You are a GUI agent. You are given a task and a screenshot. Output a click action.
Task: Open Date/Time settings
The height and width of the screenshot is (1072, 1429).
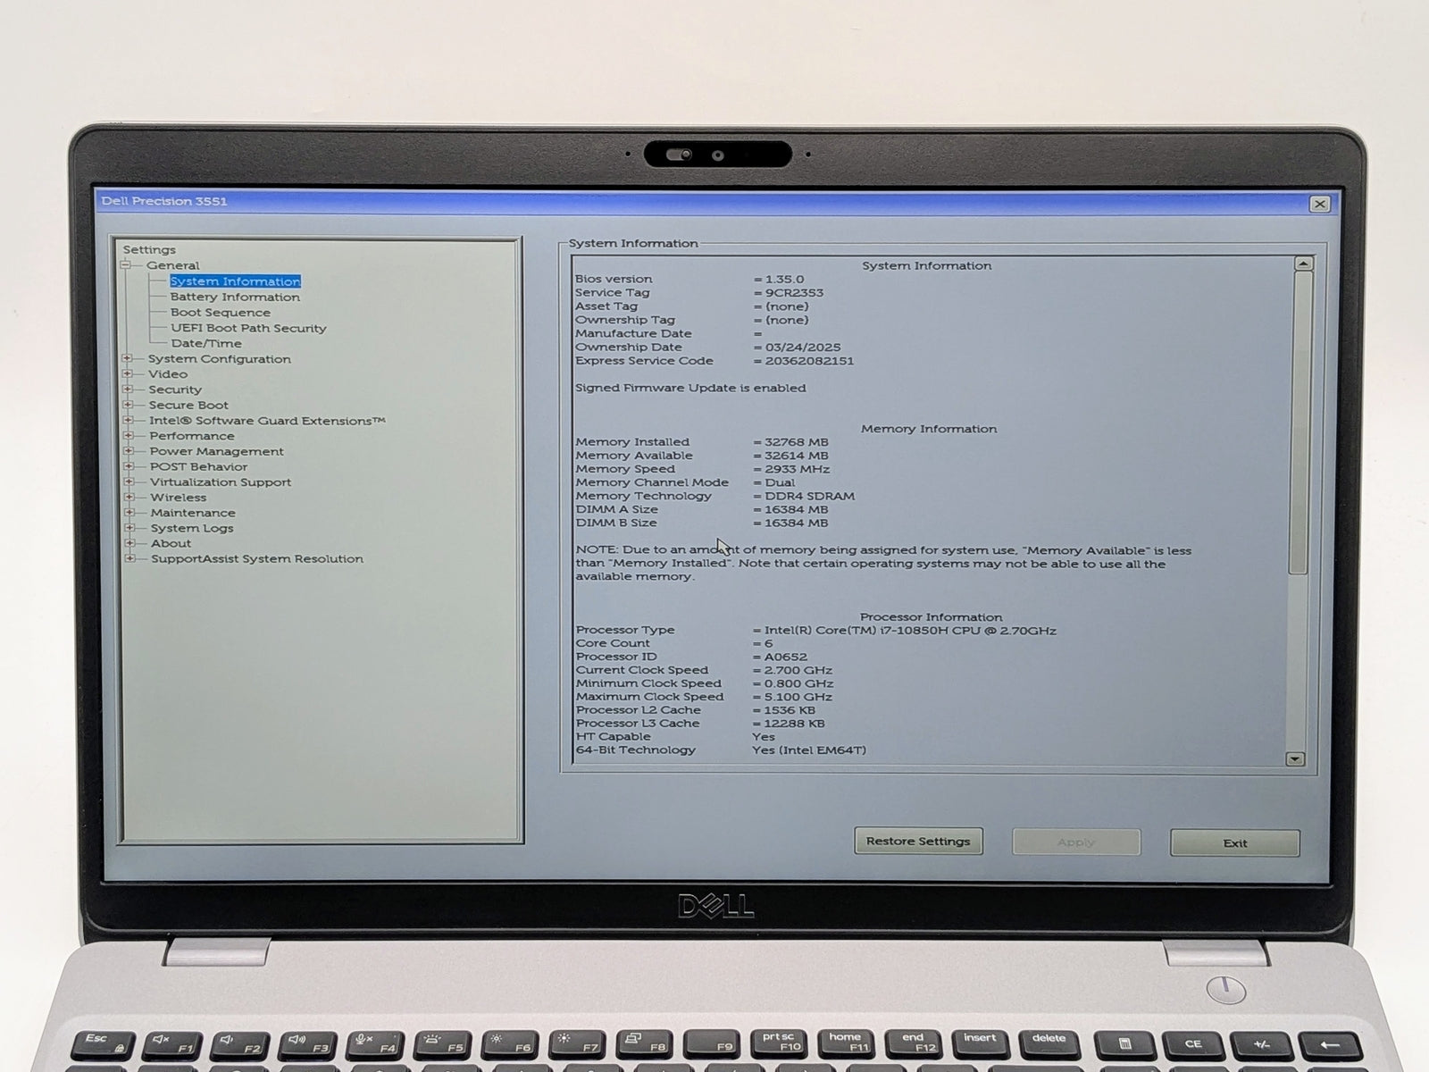206,343
